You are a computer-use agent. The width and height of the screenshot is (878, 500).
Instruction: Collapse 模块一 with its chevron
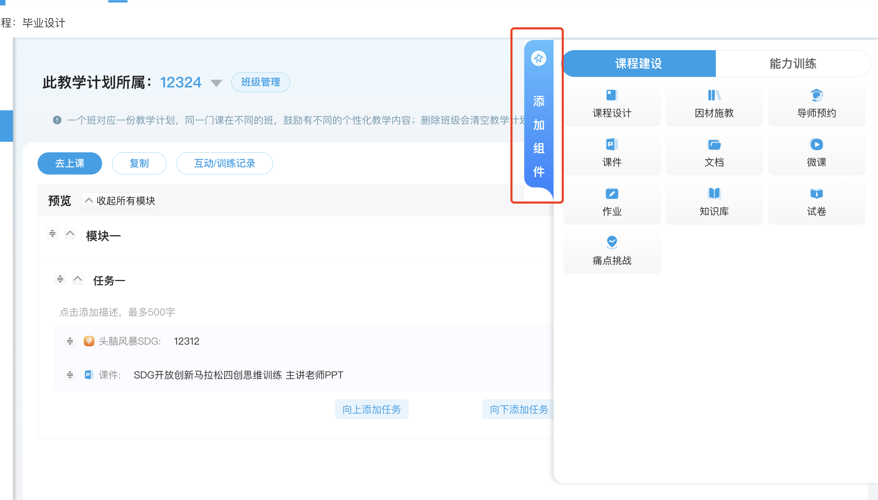70,233
